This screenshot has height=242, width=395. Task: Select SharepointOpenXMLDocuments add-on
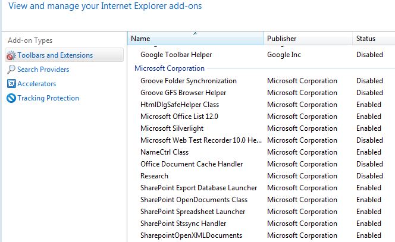click(191, 235)
